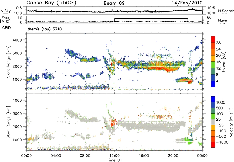The width and height of the screenshot is (234, 162).
Task: Click the '4' value on the power colorbar
Action: pyautogui.click(x=217, y=81)
